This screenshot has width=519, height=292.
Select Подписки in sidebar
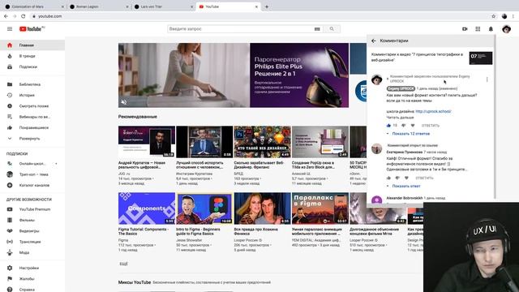[x=32, y=67]
